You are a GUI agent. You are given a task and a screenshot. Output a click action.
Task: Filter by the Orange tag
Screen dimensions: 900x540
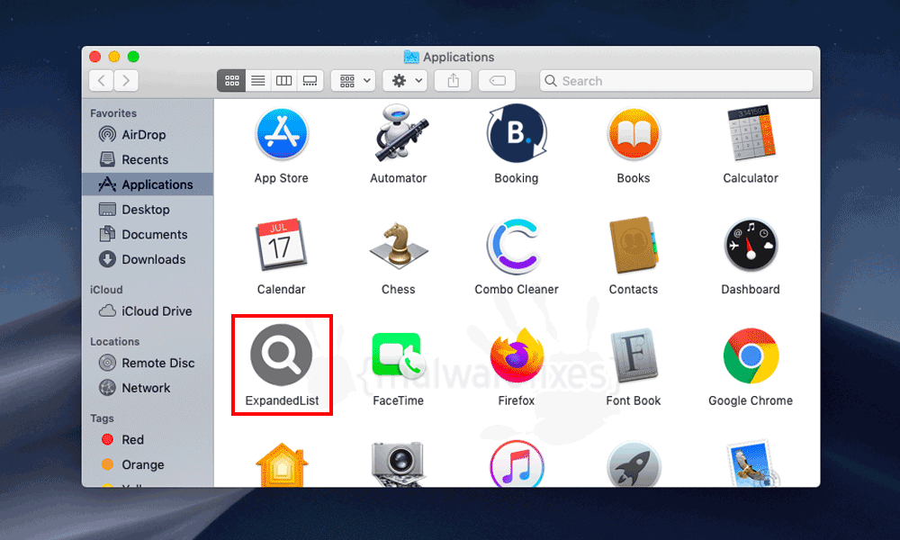point(148,464)
